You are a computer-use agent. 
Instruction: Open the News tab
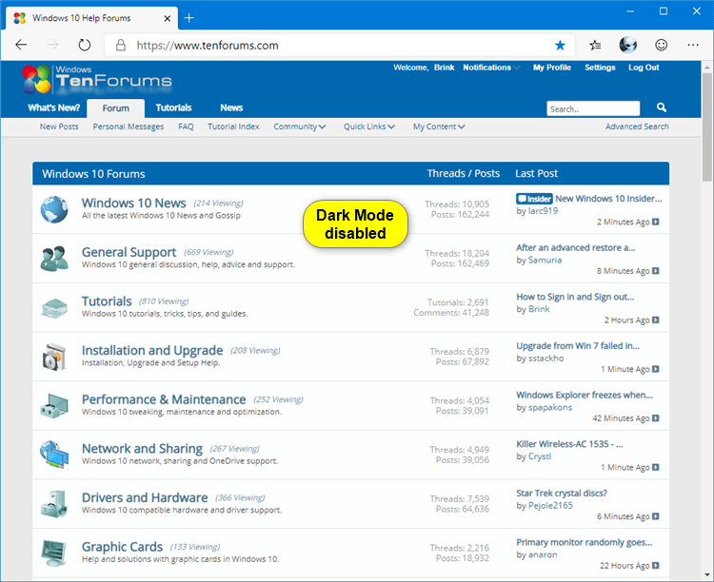click(231, 107)
